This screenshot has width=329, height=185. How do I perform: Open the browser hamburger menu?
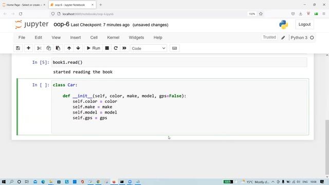tap(324, 14)
